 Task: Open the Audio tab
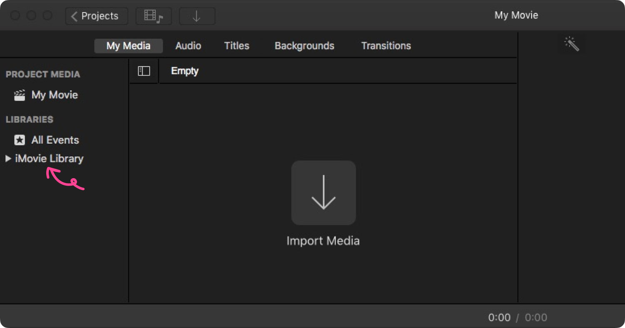188,46
